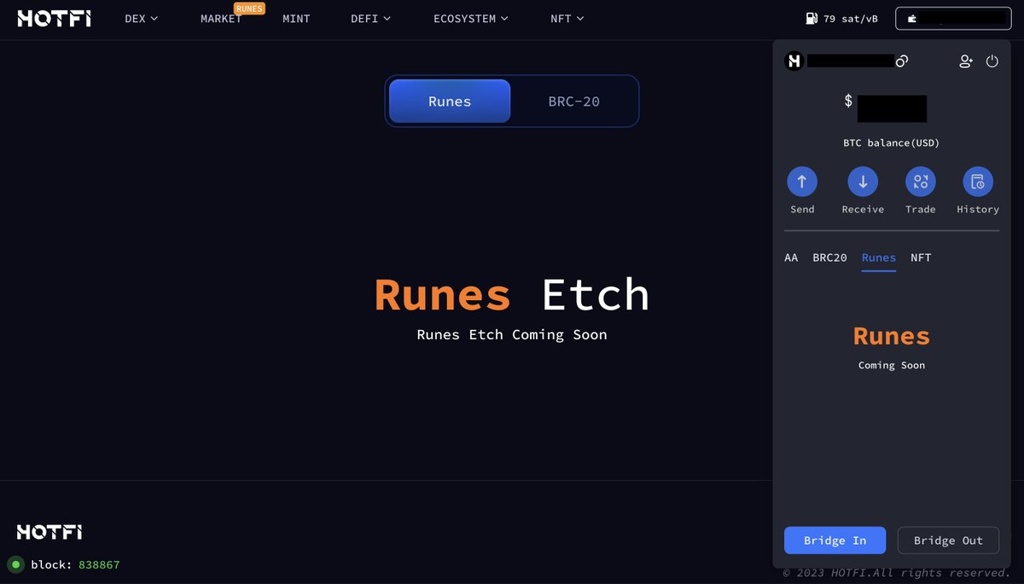
Task: Click the Runes Etch Coming Soon text
Action: click(512, 334)
